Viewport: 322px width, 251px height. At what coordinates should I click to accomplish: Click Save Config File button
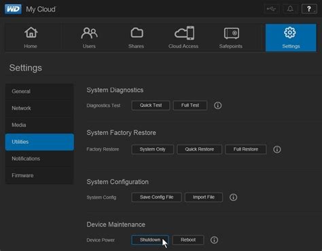[156, 197]
